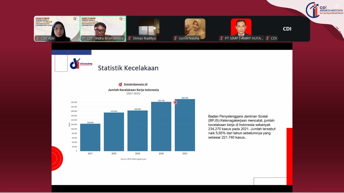The image size is (344, 193).
Task: Click the 2021 bar showing 234.270
Action: point(185,125)
